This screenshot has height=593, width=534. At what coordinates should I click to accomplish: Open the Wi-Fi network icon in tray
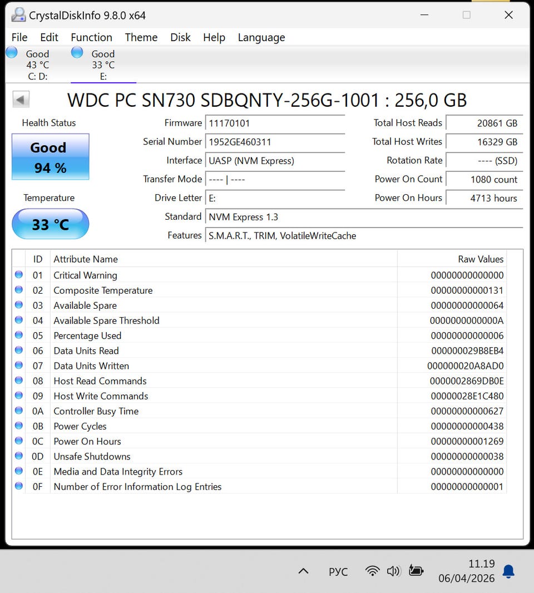373,571
